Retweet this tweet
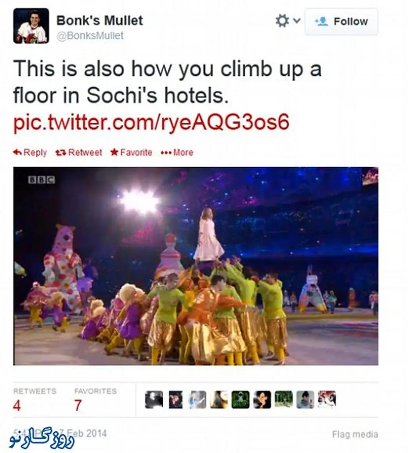408x453 pixels. pyautogui.click(x=79, y=152)
